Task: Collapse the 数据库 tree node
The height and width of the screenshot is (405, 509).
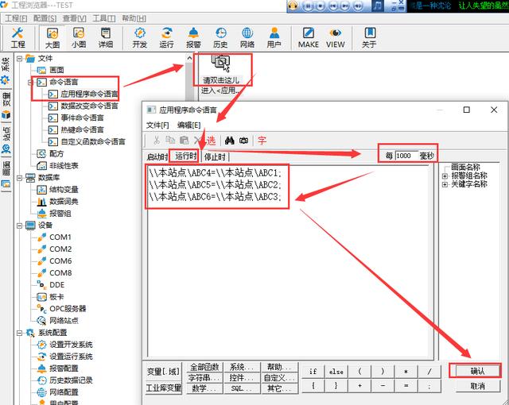Action: (x=19, y=178)
